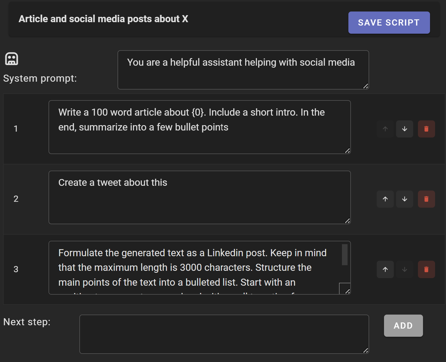Edit the step 1 article prompt text
446x362 pixels.
[200, 127]
